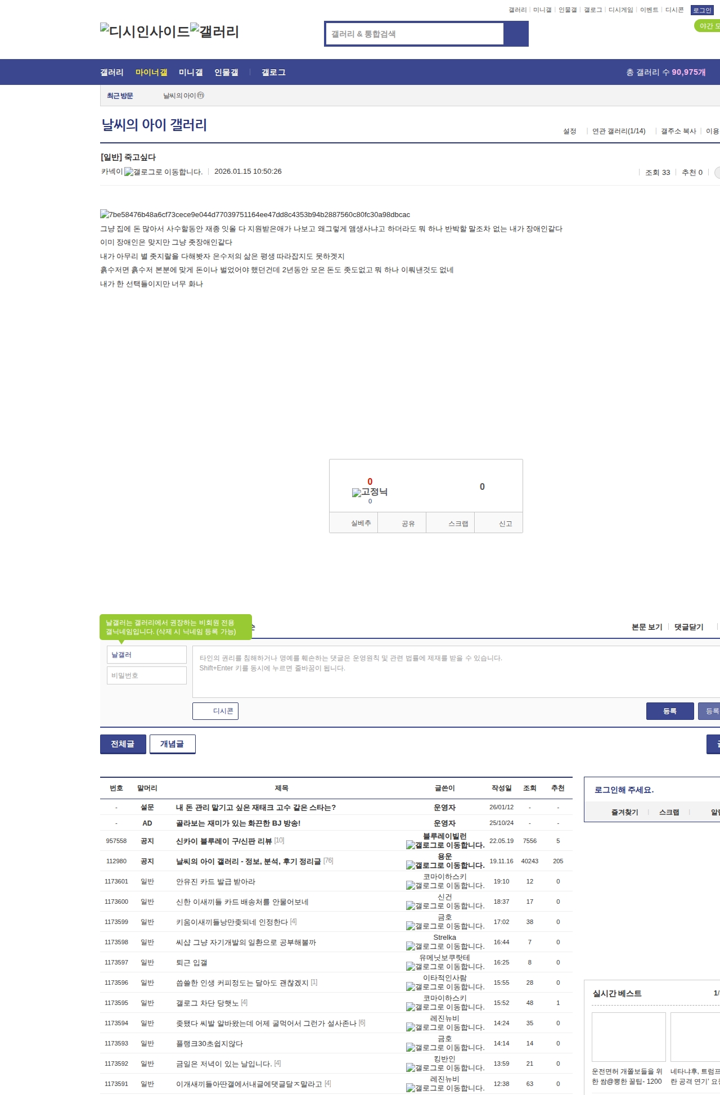
Task: Expand the 연관 갤러리(1/14) list
Action: pos(619,131)
